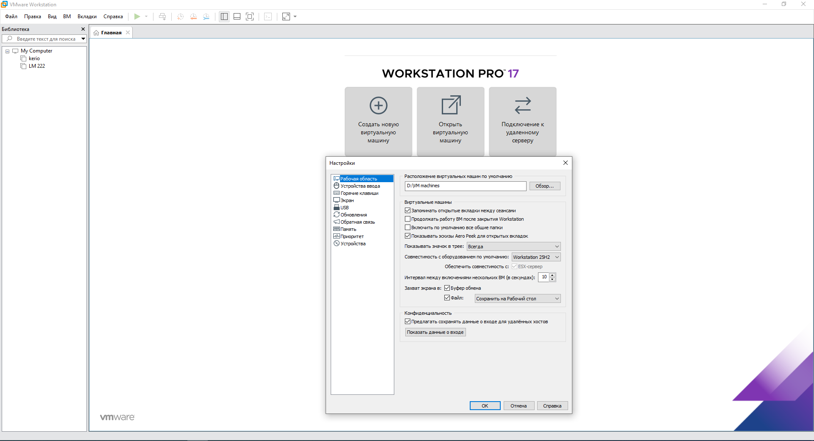Open the dropdown arrow beside the power button
Screen dimensions: 814x441
pyautogui.click(x=146, y=17)
